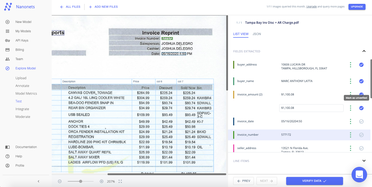Mark invoice_date field as verified

361,121
